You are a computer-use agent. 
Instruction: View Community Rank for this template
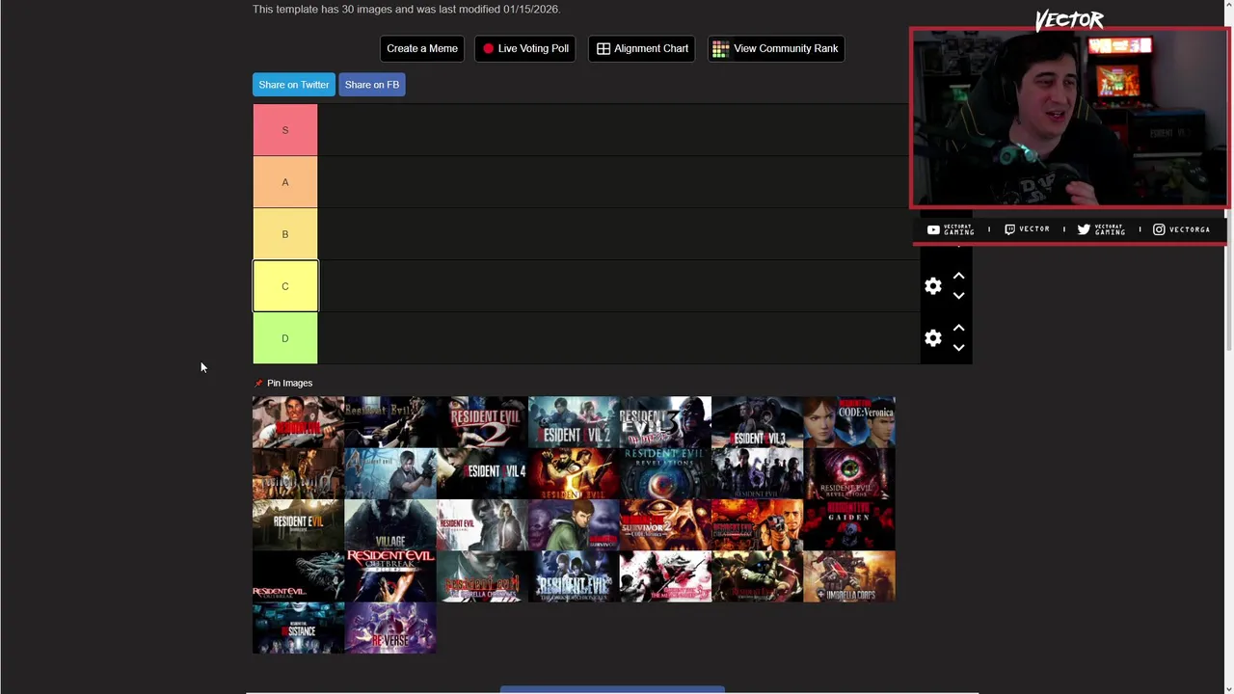776,48
